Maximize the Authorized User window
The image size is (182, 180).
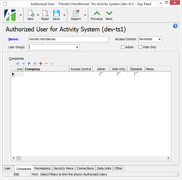tap(167, 3)
